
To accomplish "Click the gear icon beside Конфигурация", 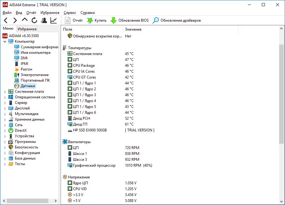I will point(11,153).
